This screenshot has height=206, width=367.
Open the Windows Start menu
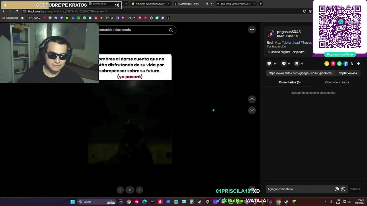[73, 202]
